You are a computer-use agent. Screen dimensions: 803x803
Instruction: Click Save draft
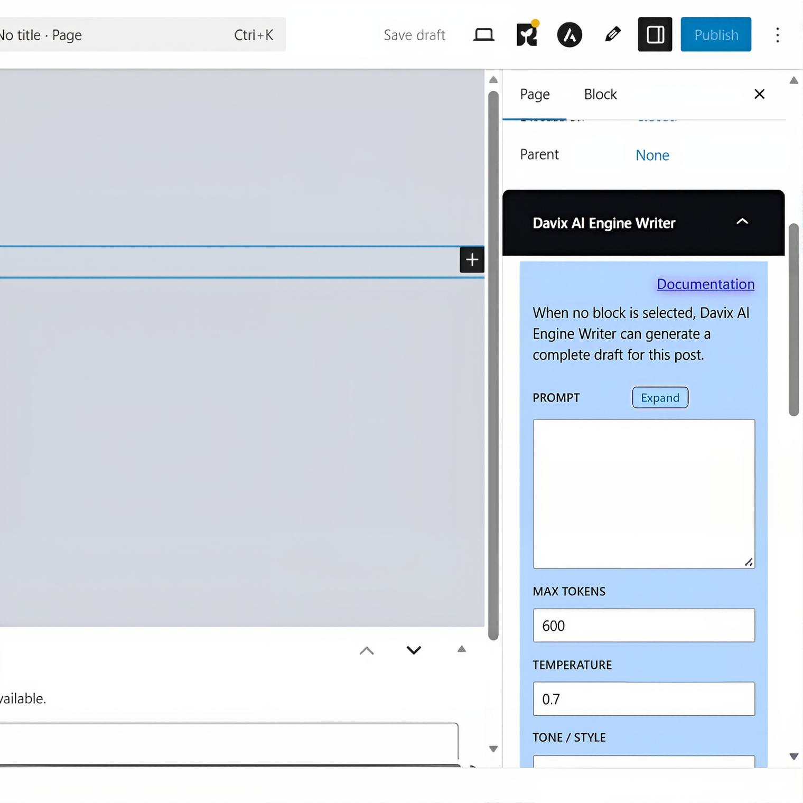coord(414,35)
